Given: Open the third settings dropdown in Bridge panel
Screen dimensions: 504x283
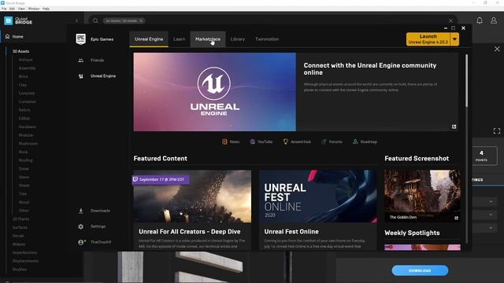Looking at the screenshot, I should coord(491,228).
